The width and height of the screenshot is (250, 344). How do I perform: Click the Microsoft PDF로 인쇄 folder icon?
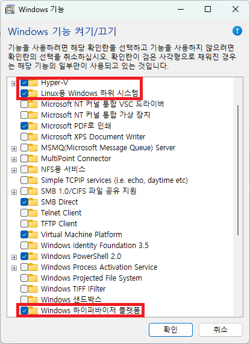tap(33, 126)
